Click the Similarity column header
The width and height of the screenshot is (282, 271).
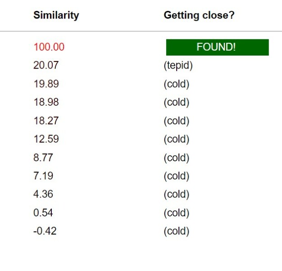click(56, 15)
